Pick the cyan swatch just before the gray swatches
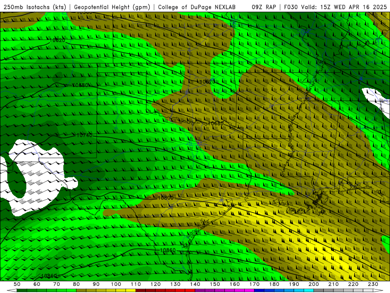This screenshot has height=293, width=390. 309,291
